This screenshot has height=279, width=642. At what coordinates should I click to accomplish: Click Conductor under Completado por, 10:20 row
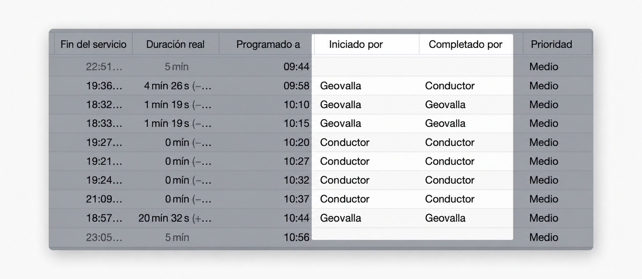click(x=450, y=142)
